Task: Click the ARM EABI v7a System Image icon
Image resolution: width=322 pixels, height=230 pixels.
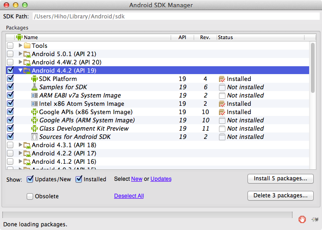Action: pyautogui.click(x=34, y=95)
